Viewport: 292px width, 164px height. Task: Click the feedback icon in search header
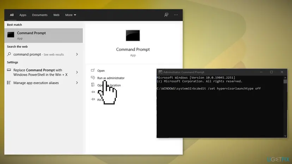166,15
